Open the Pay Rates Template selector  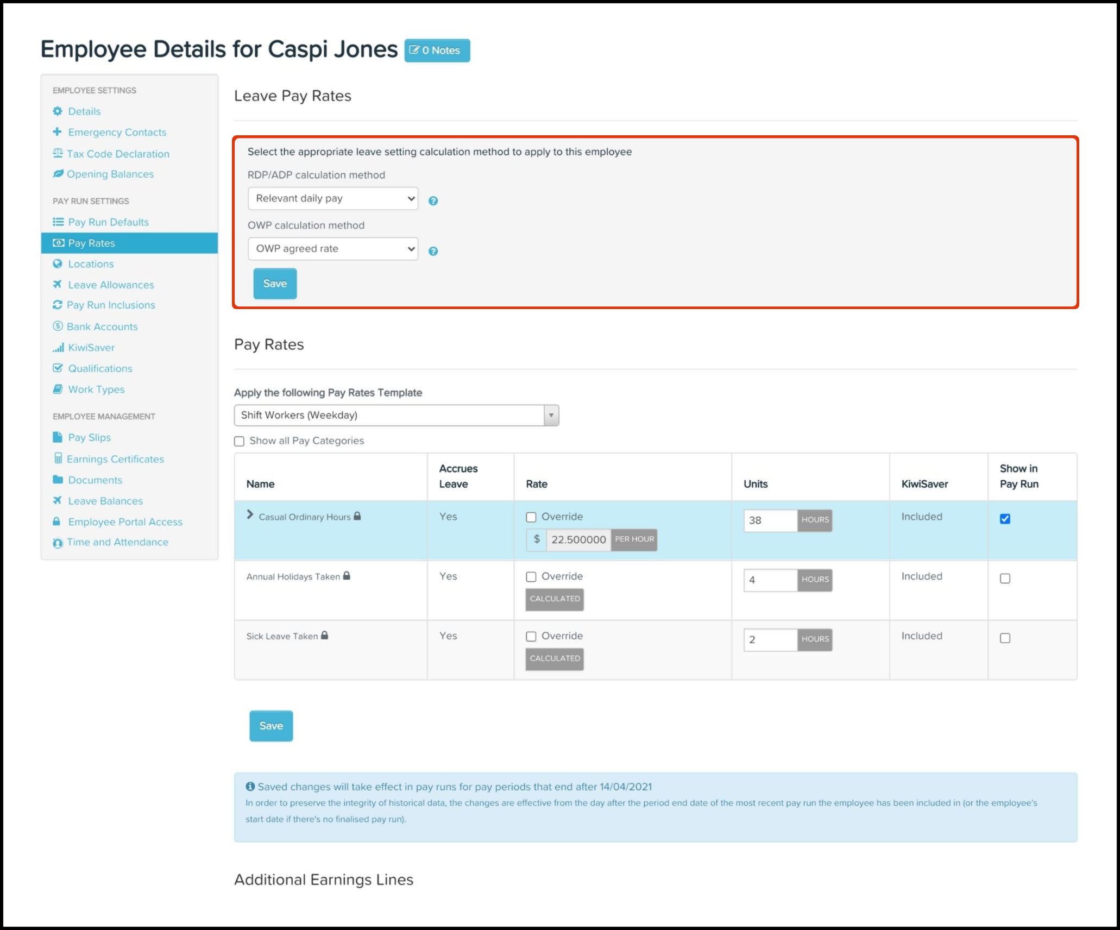[x=396, y=416]
